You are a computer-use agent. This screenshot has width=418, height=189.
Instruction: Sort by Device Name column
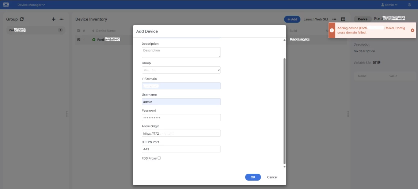[104, 31]
